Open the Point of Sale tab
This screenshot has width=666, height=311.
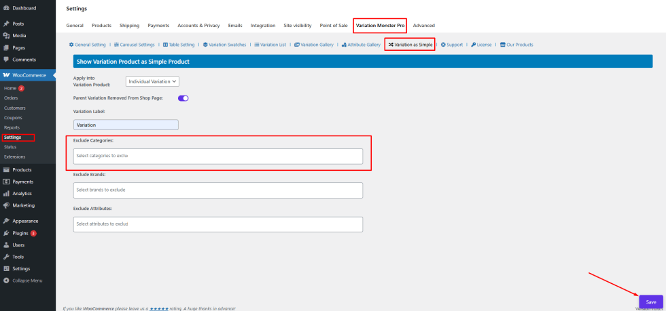click(334, 26)
